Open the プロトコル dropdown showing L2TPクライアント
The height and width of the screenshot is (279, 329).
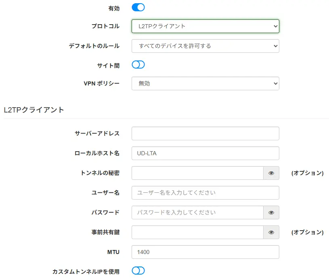pyautogui.click(x=205, y=26)
